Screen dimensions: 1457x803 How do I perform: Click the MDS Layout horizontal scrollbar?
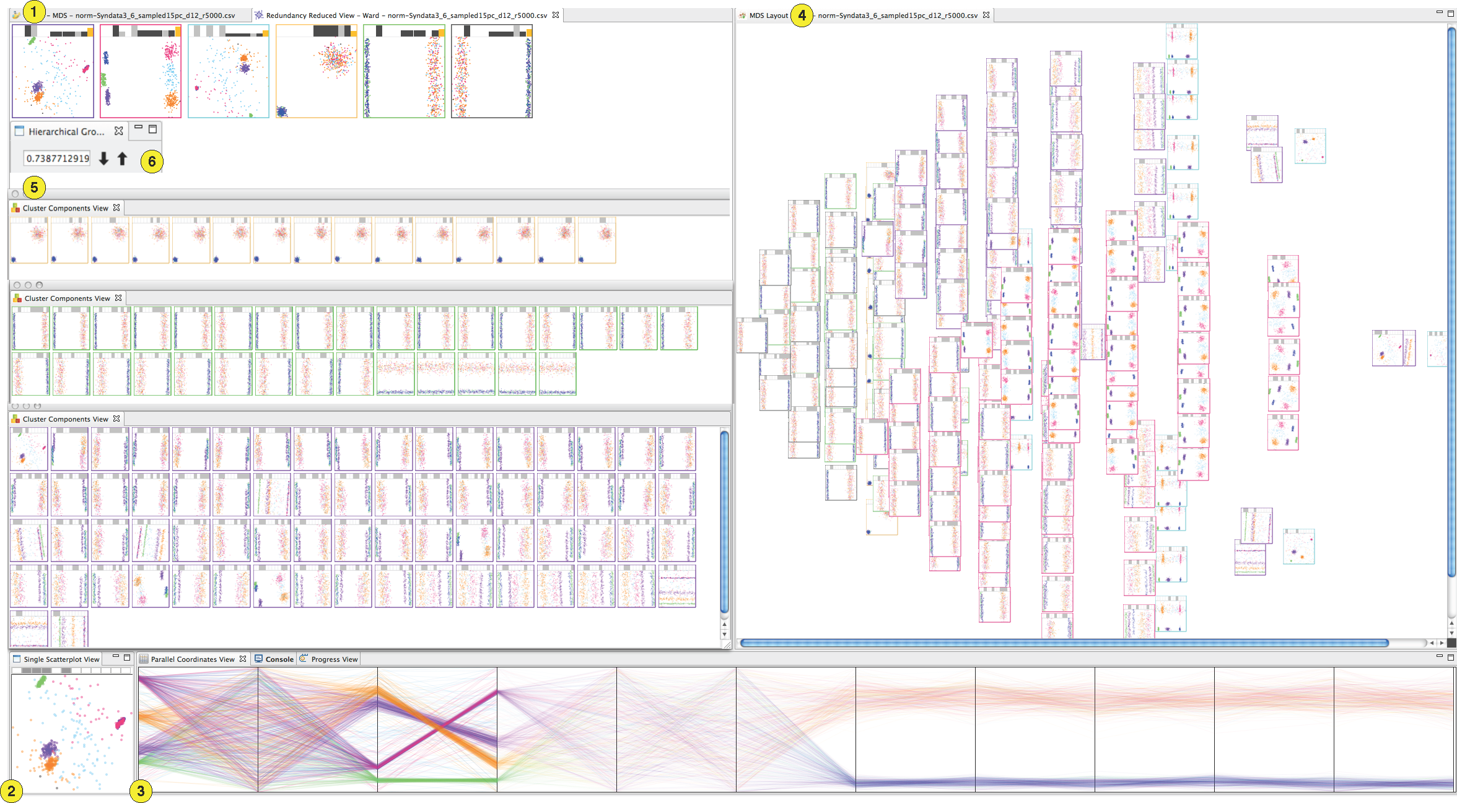pos(1064,643)
